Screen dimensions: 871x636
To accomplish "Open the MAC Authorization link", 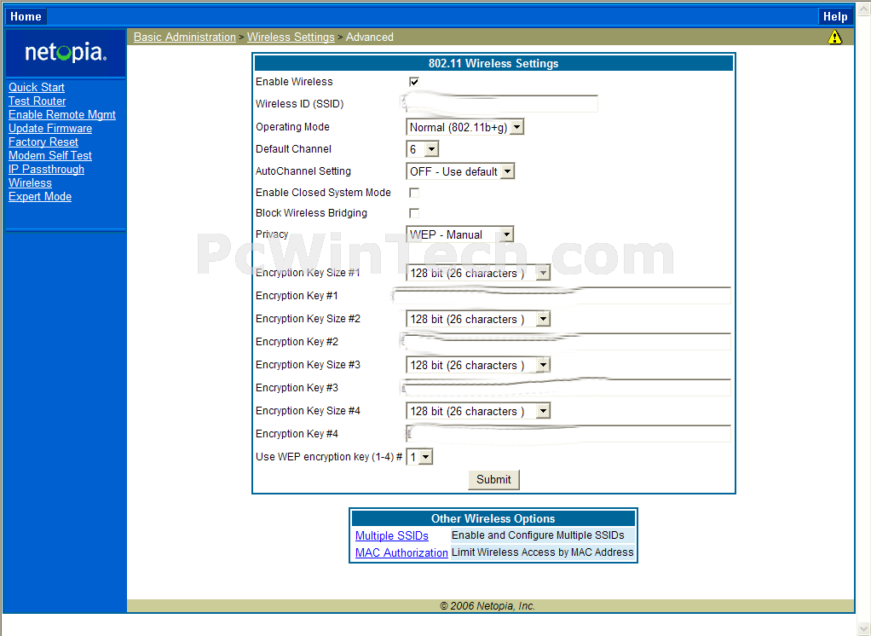I will (401, 552).
